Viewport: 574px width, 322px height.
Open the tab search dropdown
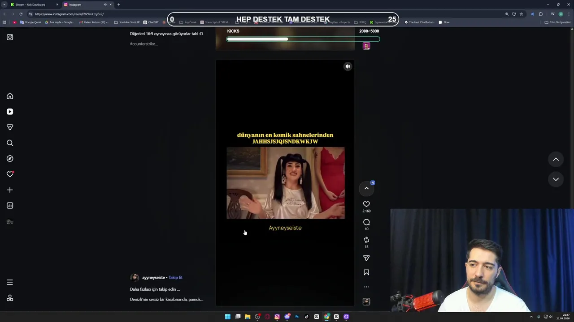[x=4, y=4]
